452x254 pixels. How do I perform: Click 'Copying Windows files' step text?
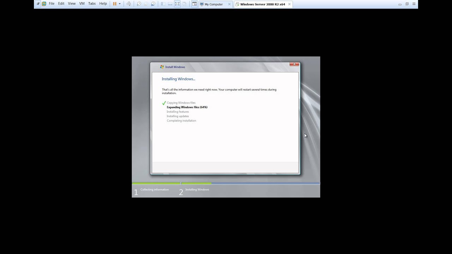click(x=181, y=103)
